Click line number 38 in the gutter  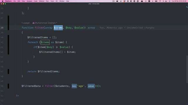coord(2,28)
